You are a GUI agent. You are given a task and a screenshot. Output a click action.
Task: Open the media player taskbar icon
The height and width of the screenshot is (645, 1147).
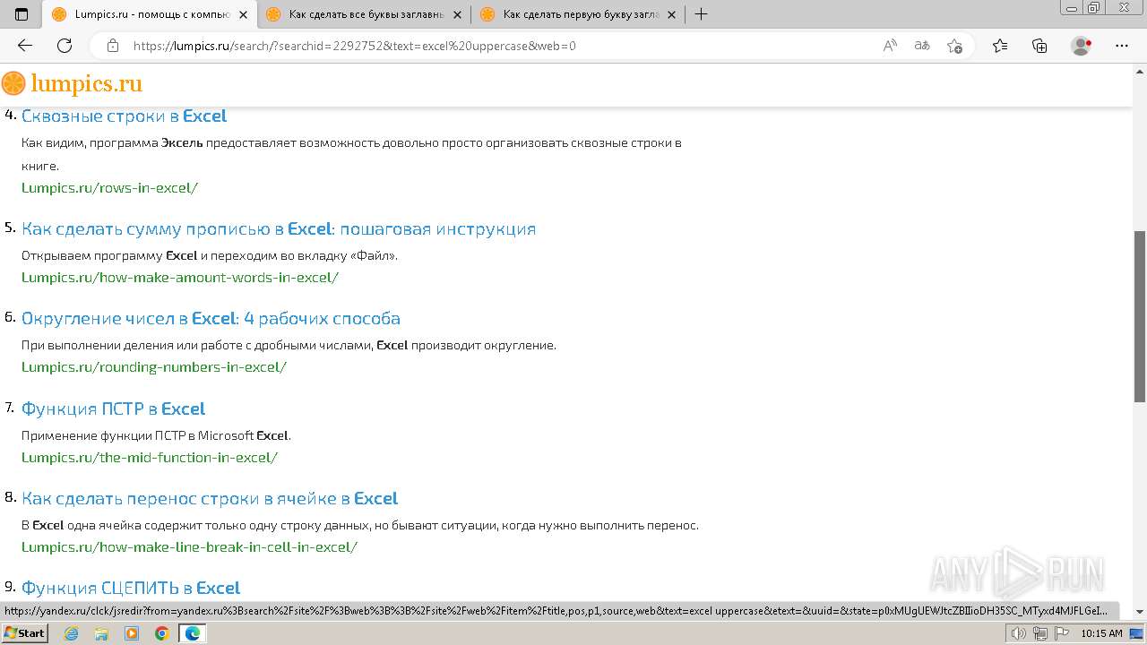[x=132, y=633]
